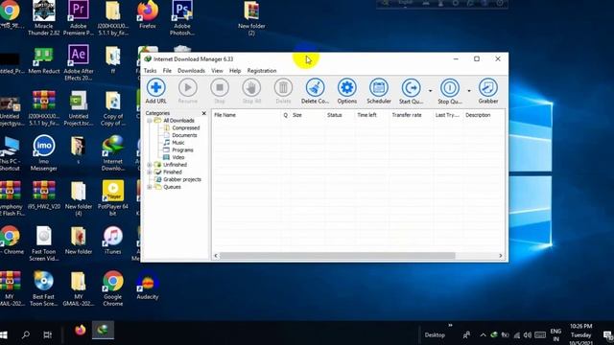Select the Video category
Image resolution: width=614 pixels, height=345 pixels.
click(x=178, y=157)
